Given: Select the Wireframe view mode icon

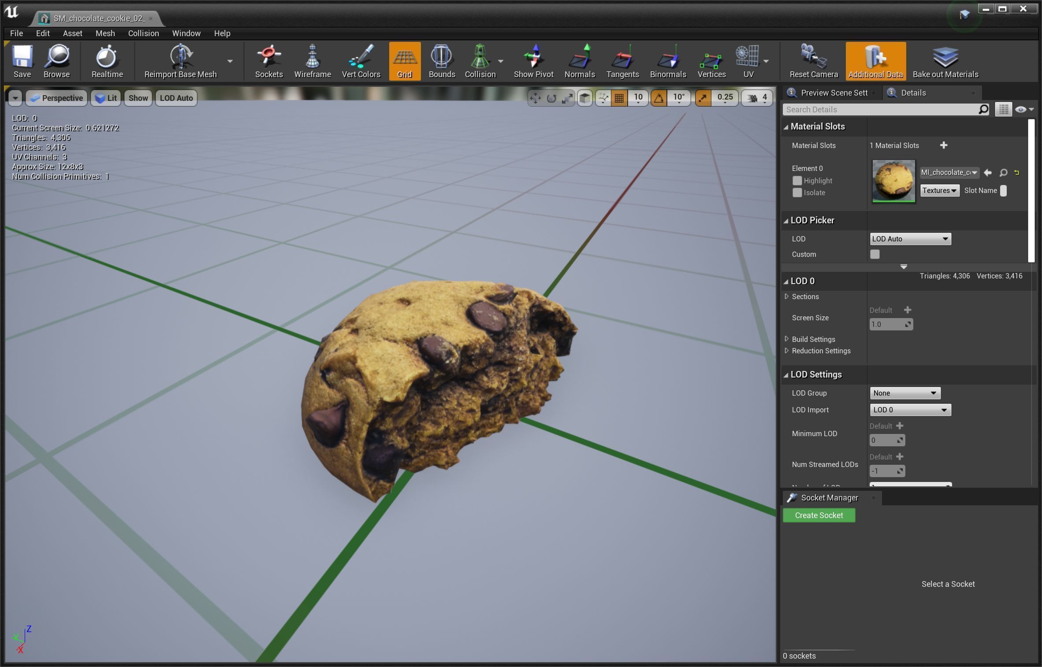Looking at the screenshot, I should point(312,61).
